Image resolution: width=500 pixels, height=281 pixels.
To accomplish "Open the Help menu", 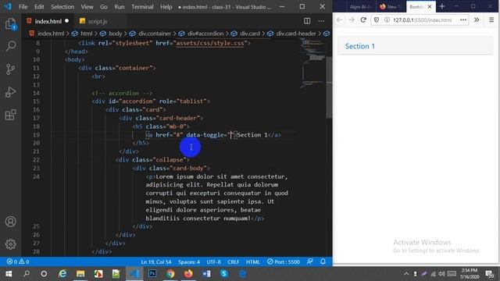I will point(166,7).
